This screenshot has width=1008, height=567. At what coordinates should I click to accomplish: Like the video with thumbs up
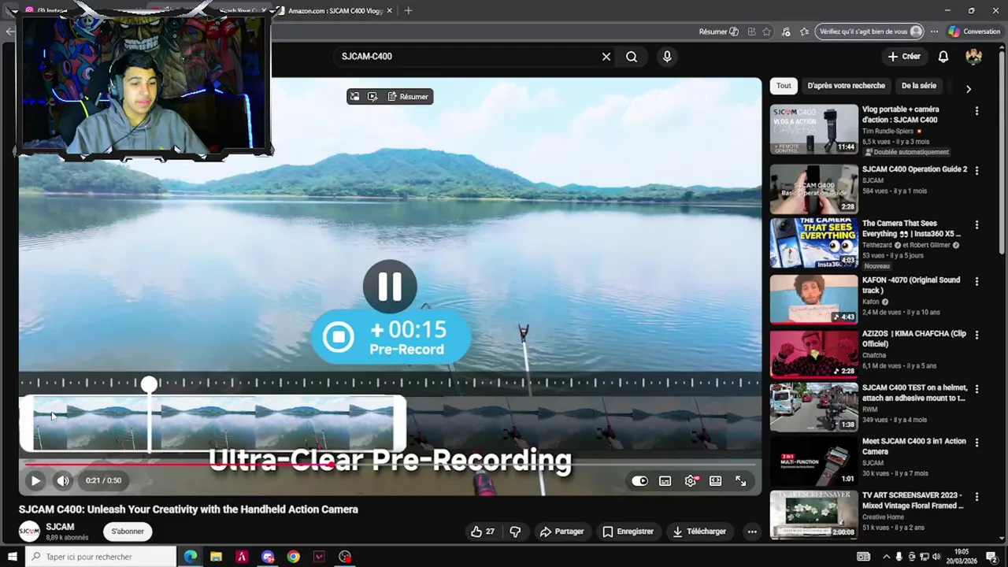click(483, 532)
